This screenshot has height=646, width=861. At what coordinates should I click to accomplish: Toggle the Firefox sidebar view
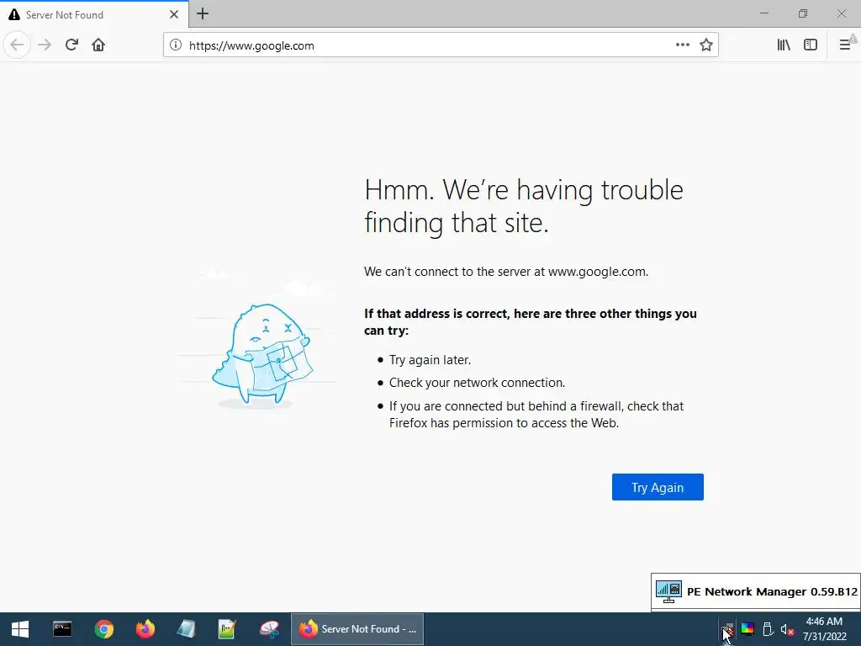point(811,45)
